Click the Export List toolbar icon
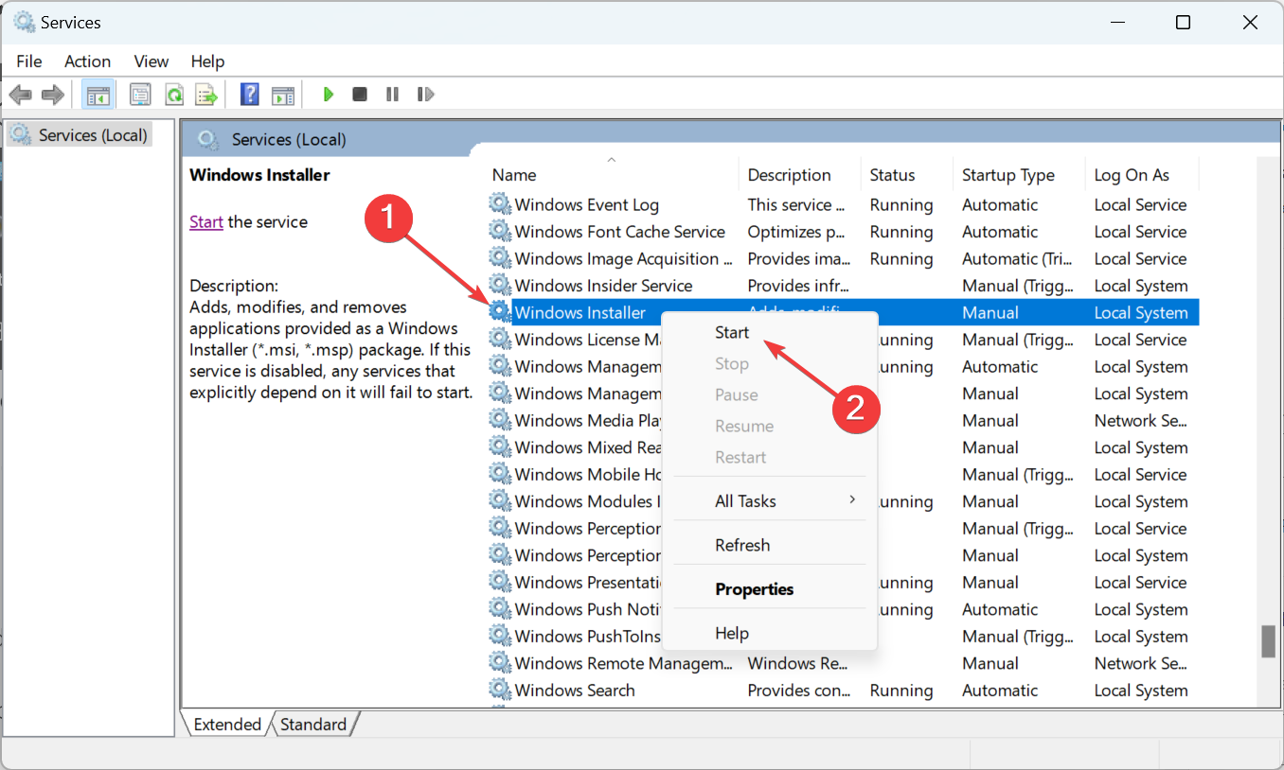The image size is (1284, 770). 205,95
